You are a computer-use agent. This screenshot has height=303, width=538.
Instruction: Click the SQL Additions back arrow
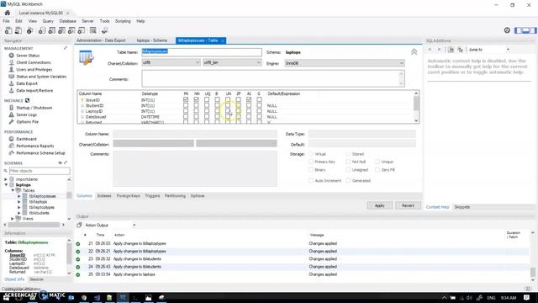[430, 50]
